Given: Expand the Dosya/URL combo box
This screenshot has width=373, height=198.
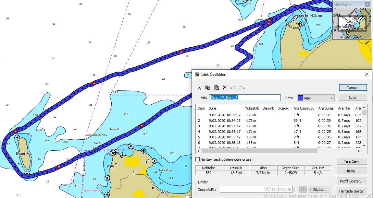Looking at the screenshot, I should [290, 189].
